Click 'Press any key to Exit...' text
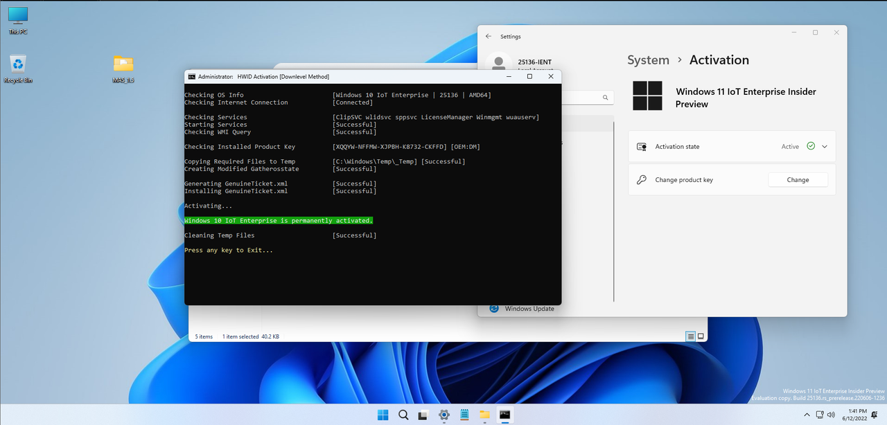 229,250
